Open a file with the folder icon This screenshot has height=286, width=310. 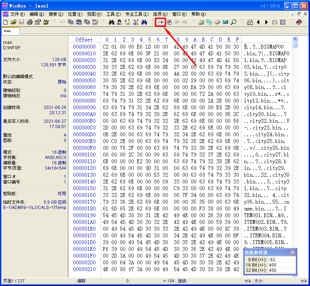coord(13,22)
